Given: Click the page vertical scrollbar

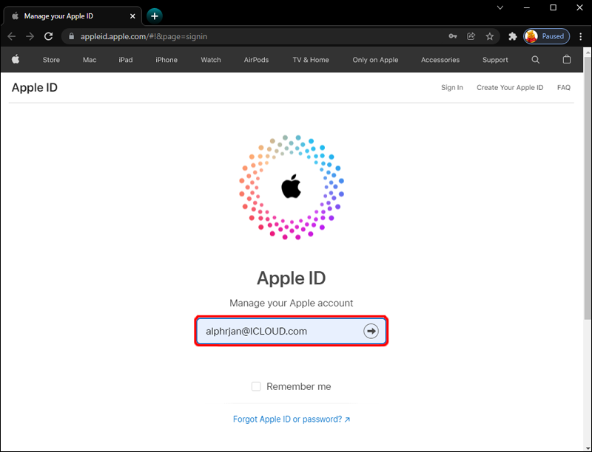Looking at the screenshot, I should click(588, 187).
